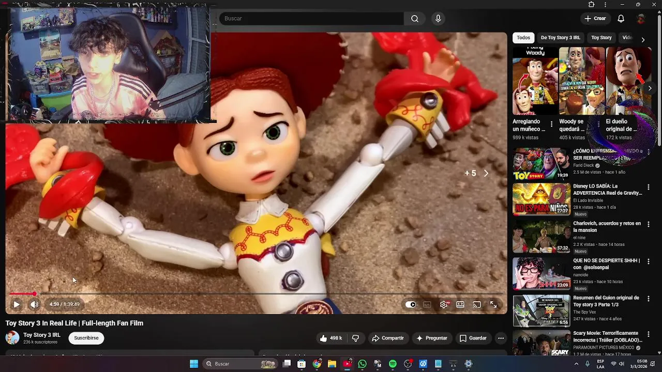Click the Preguntar button
The image size is (662, 372).
431,338
